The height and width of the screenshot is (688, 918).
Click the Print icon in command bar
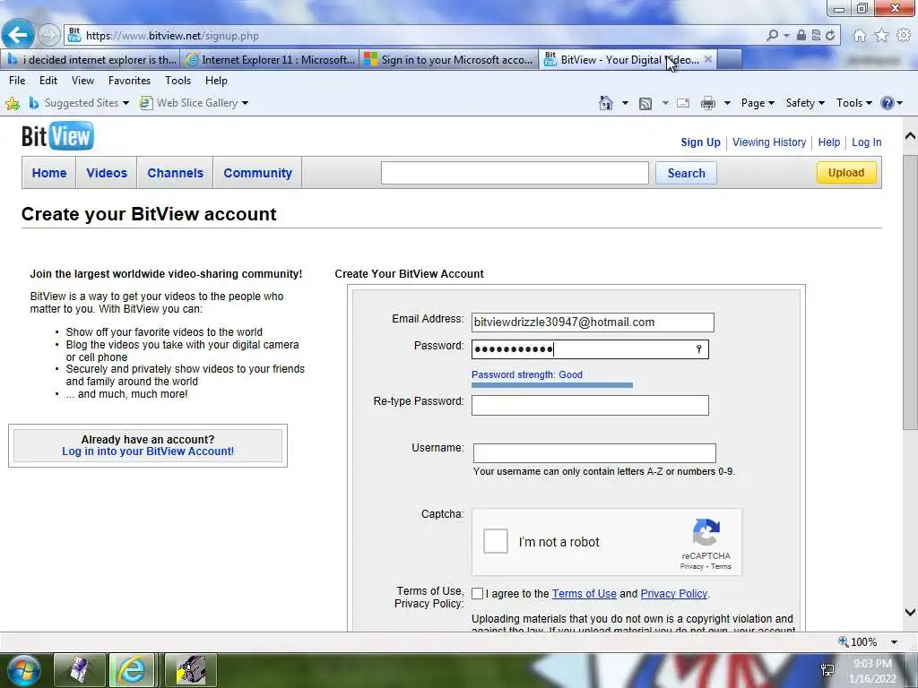click(708, 104)
